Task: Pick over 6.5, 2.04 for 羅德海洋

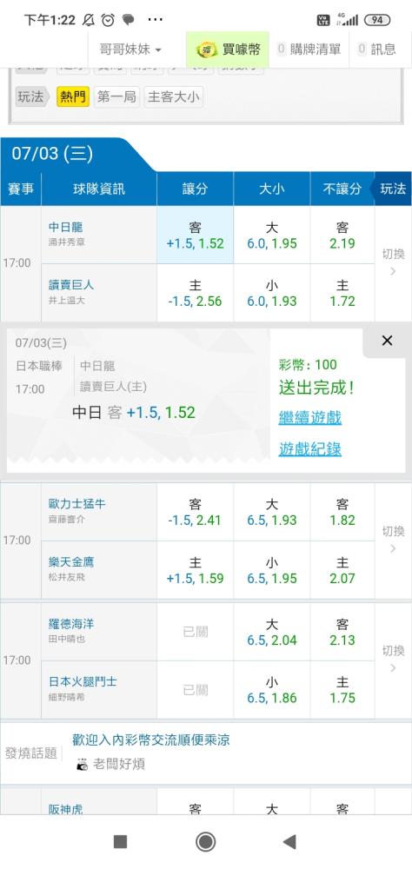Action: [x=272, y=632]
